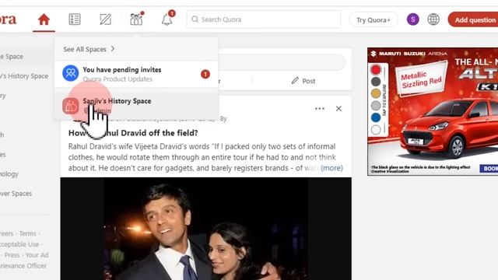Screen dimensions: 498x280
Task: Click the Quora logo
Action: [x=8, y=19]
